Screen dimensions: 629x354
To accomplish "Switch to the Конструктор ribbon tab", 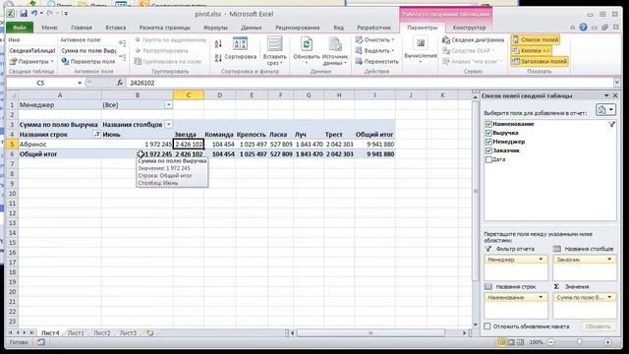I will pyautogui.click(x=469, y=28).
